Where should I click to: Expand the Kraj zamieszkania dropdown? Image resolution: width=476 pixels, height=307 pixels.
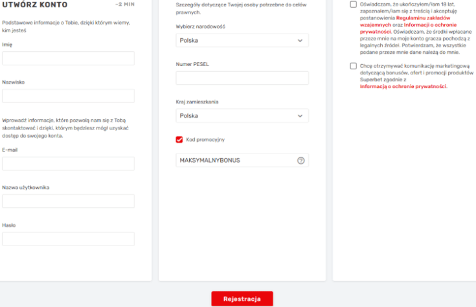242,116
